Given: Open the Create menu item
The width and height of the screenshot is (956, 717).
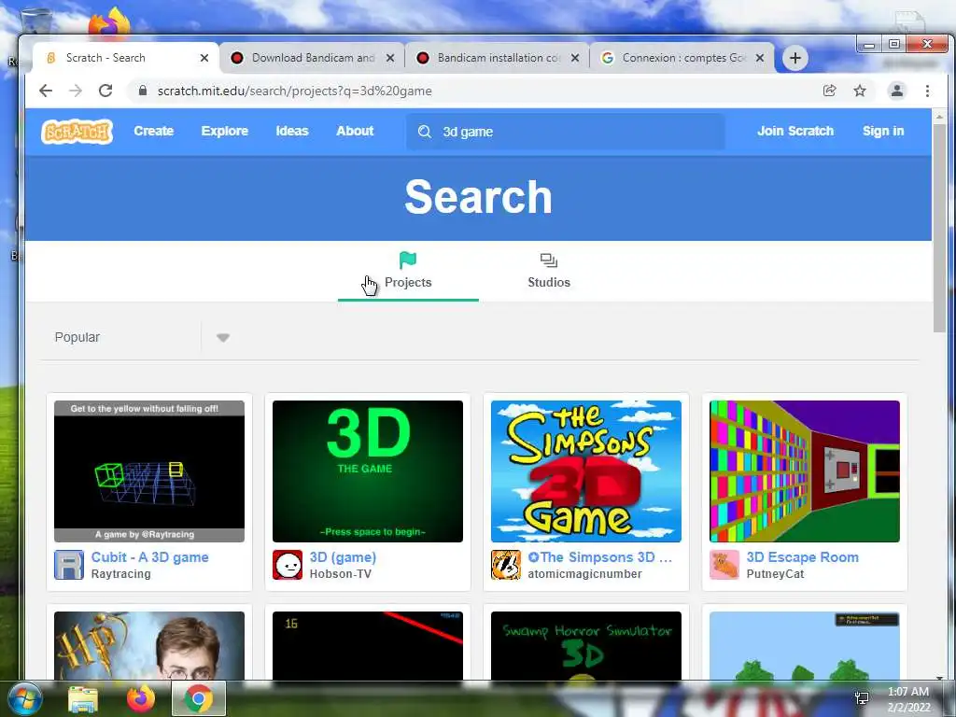Looking at the screenshot, I should click(x=154, y=131).
